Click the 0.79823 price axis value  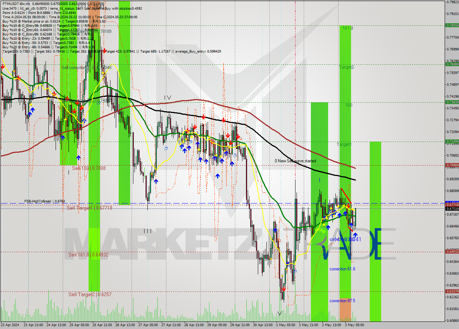[x=452, y=2]
